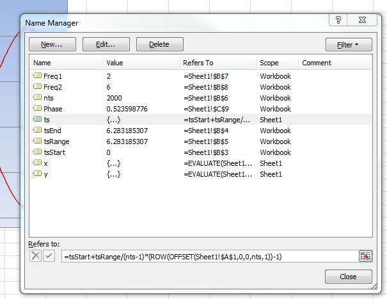Click the icon beside name y
This screenshot has height=299, width=387.
click(x=37, y=174)
